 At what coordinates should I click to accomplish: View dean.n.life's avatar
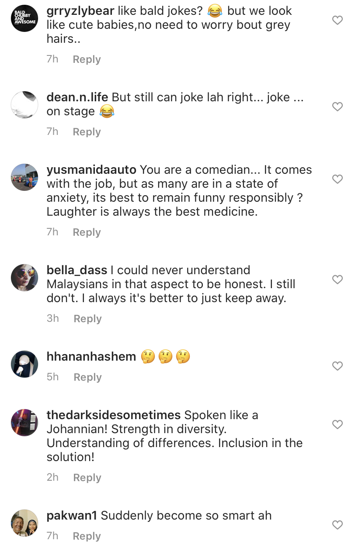click(x=24, y=105)
